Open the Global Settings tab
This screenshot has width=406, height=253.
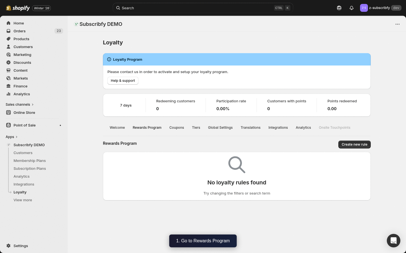tap(220, 128)
